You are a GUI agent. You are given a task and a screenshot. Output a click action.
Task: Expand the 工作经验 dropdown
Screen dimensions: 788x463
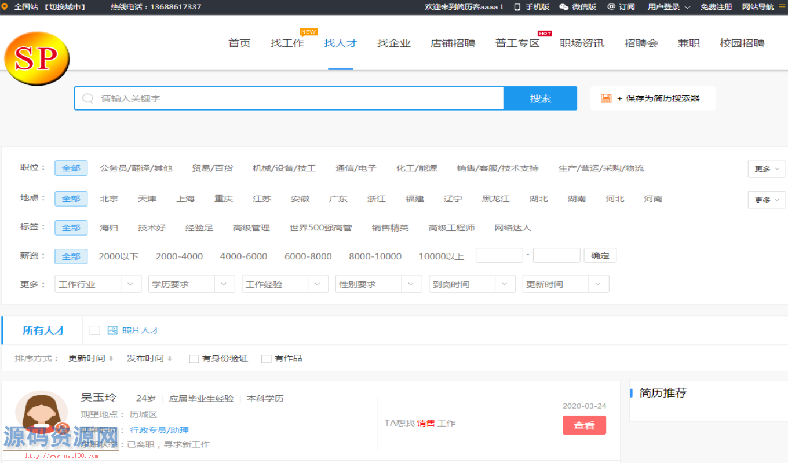(x=285, y=284)
